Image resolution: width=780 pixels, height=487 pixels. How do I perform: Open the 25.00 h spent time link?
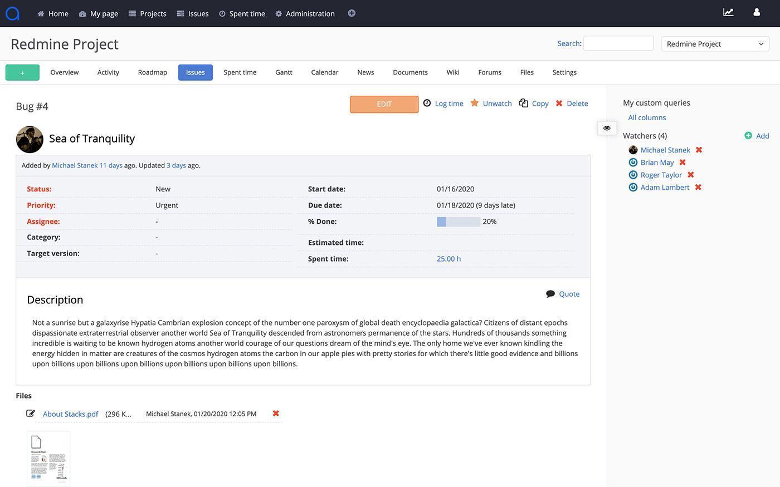tap(448, 259)
